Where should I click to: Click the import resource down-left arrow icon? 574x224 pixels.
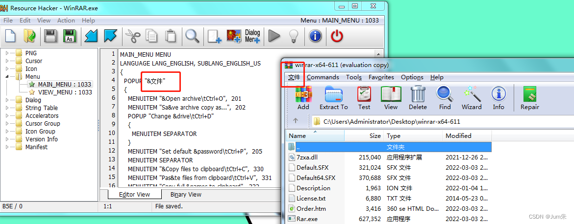tap(91, 36)
